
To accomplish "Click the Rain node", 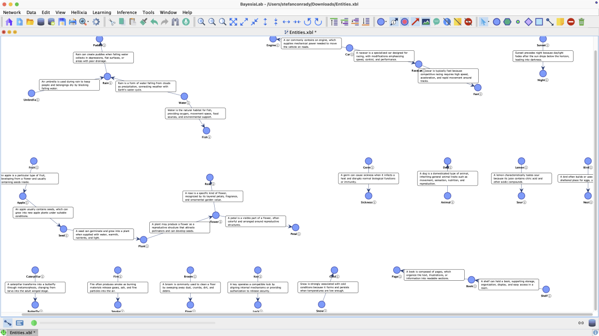I will pos(107,76).
